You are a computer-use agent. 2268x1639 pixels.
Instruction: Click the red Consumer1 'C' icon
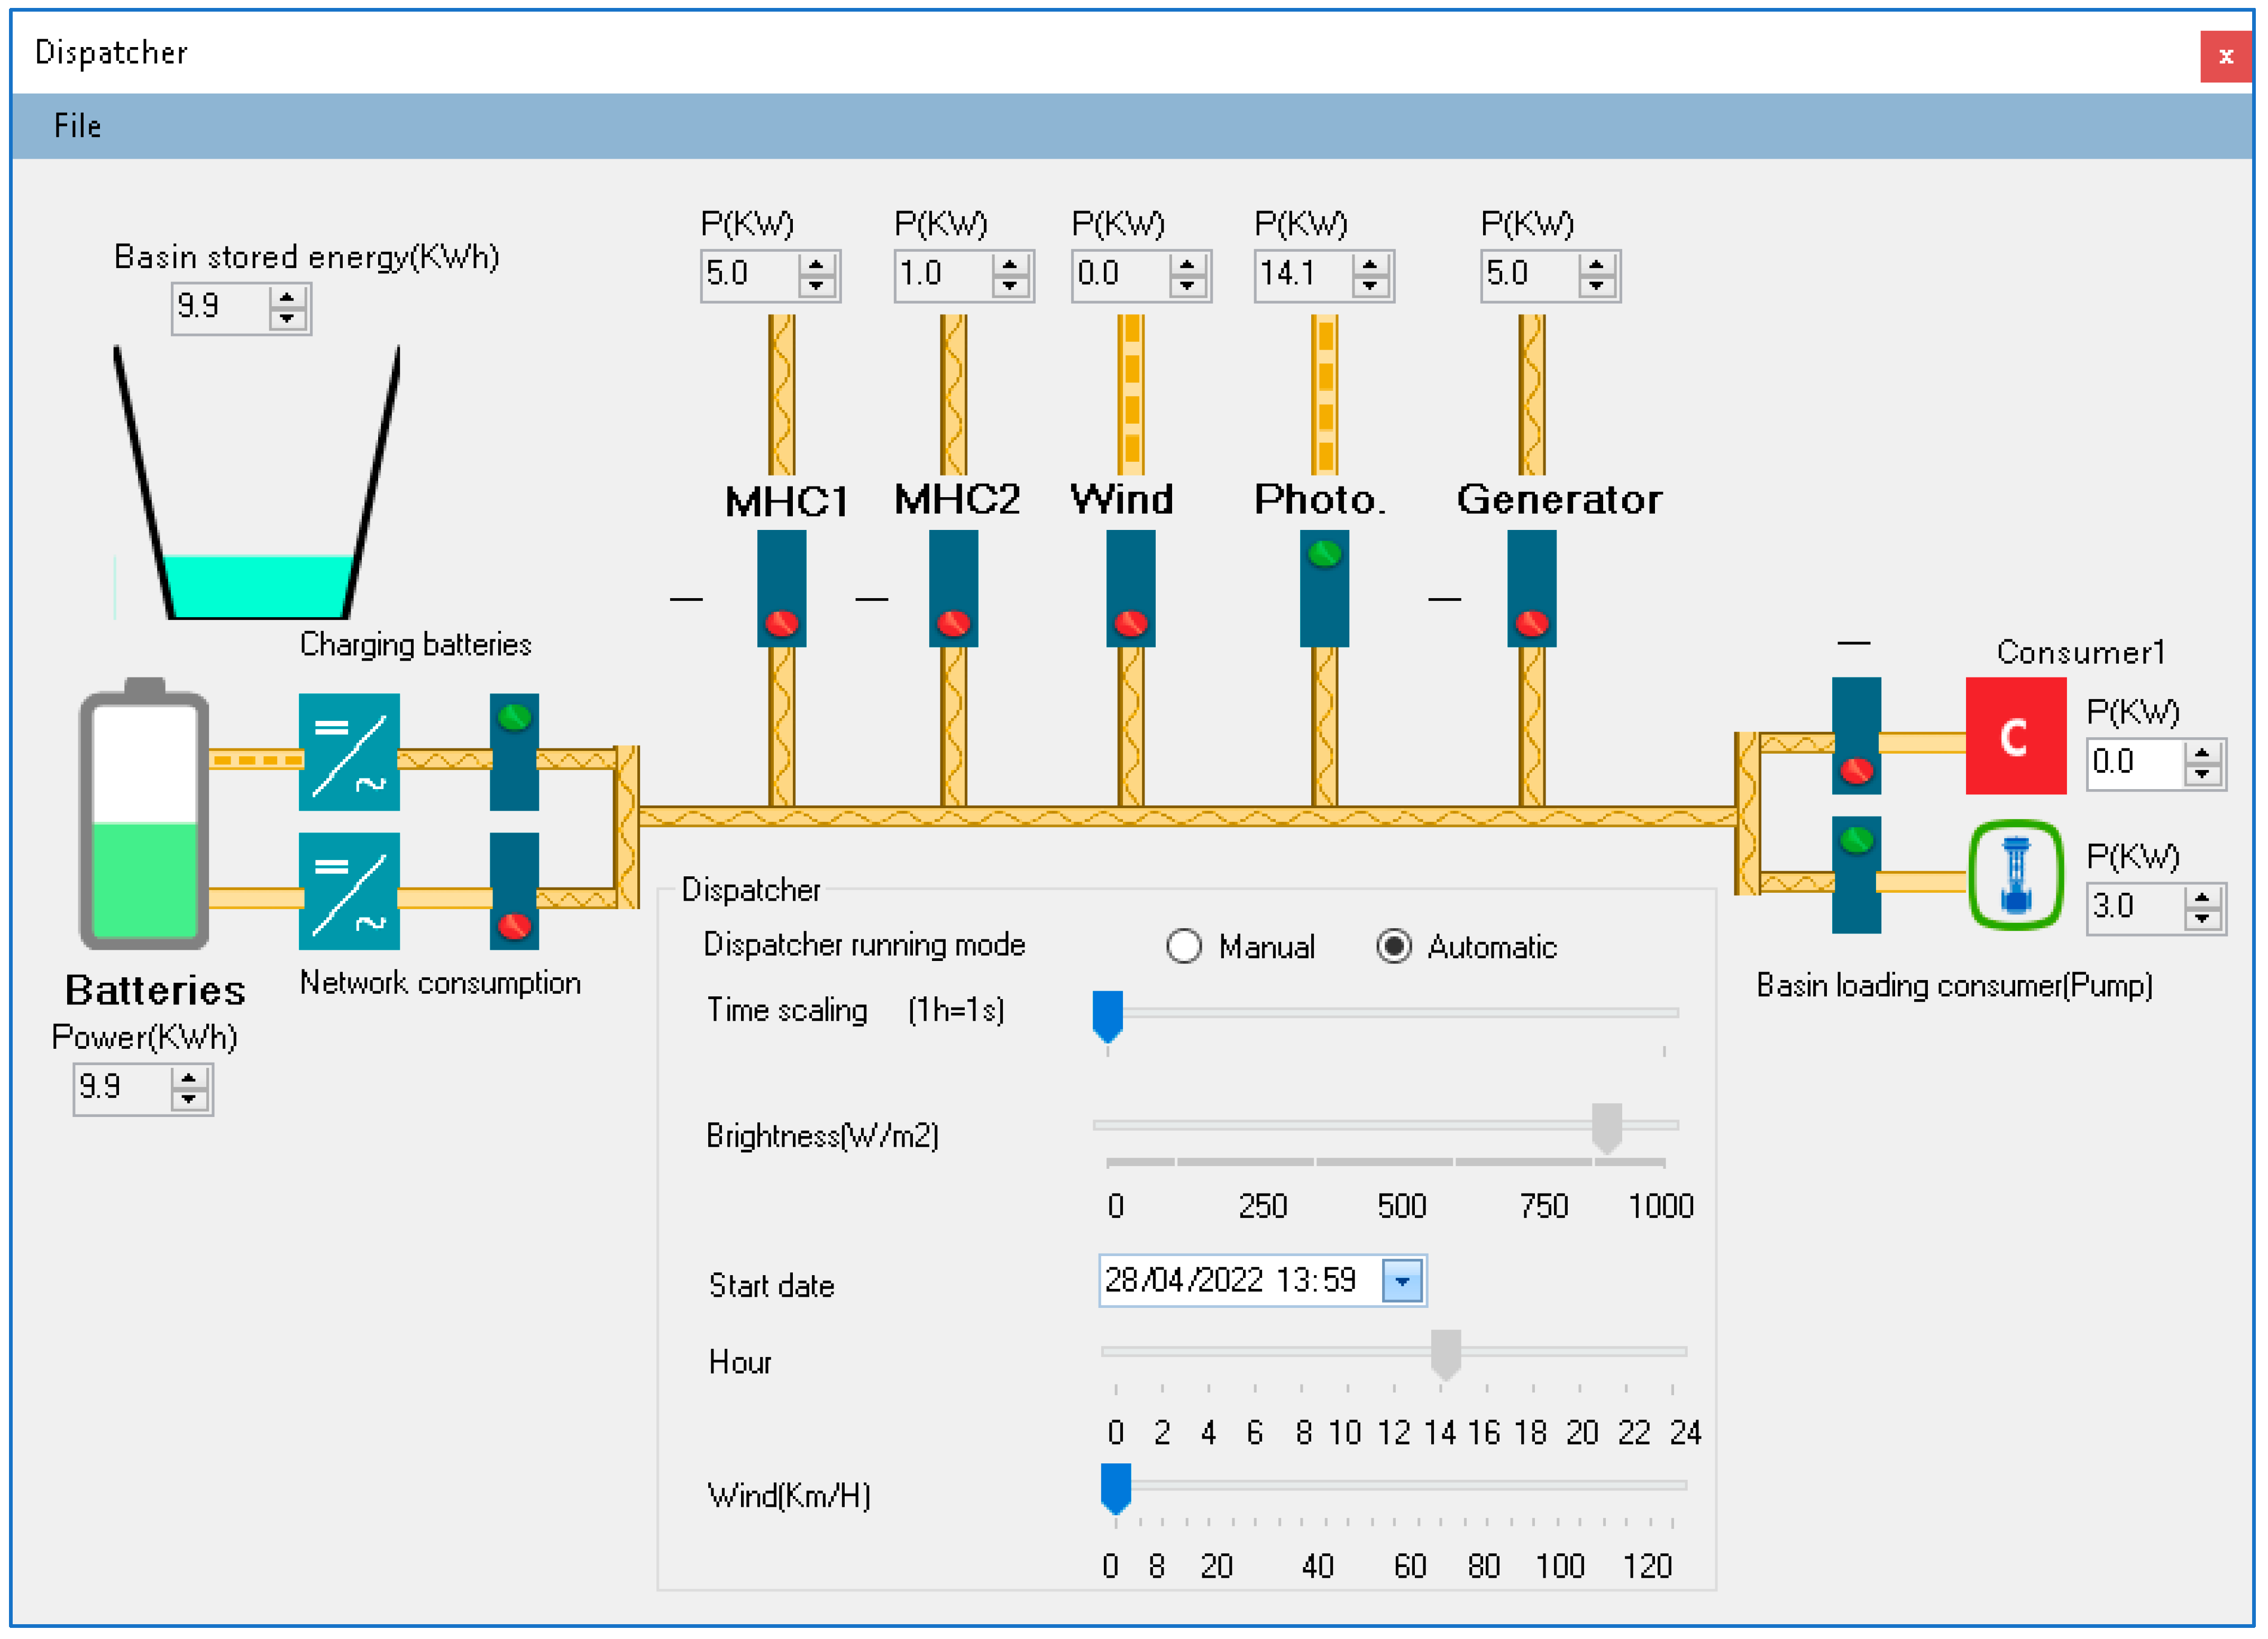(x=2015, y=736)
